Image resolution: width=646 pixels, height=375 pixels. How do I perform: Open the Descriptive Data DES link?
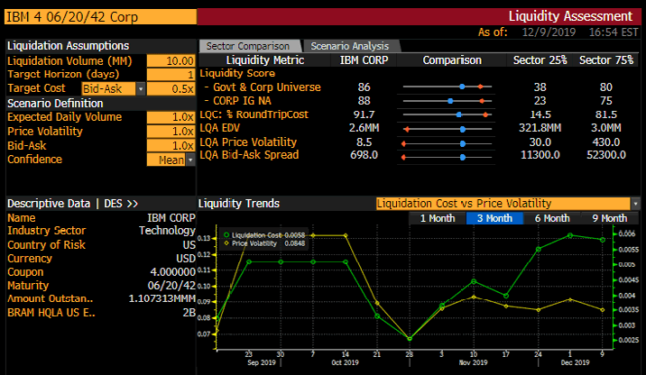[x=72, y=204]
